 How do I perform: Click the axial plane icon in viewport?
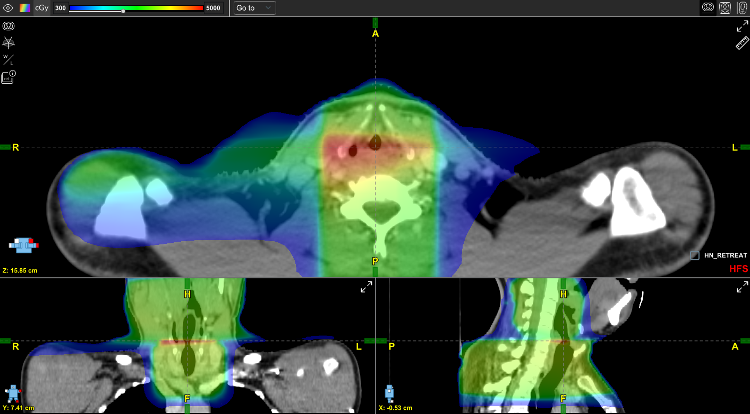[8, 26]
